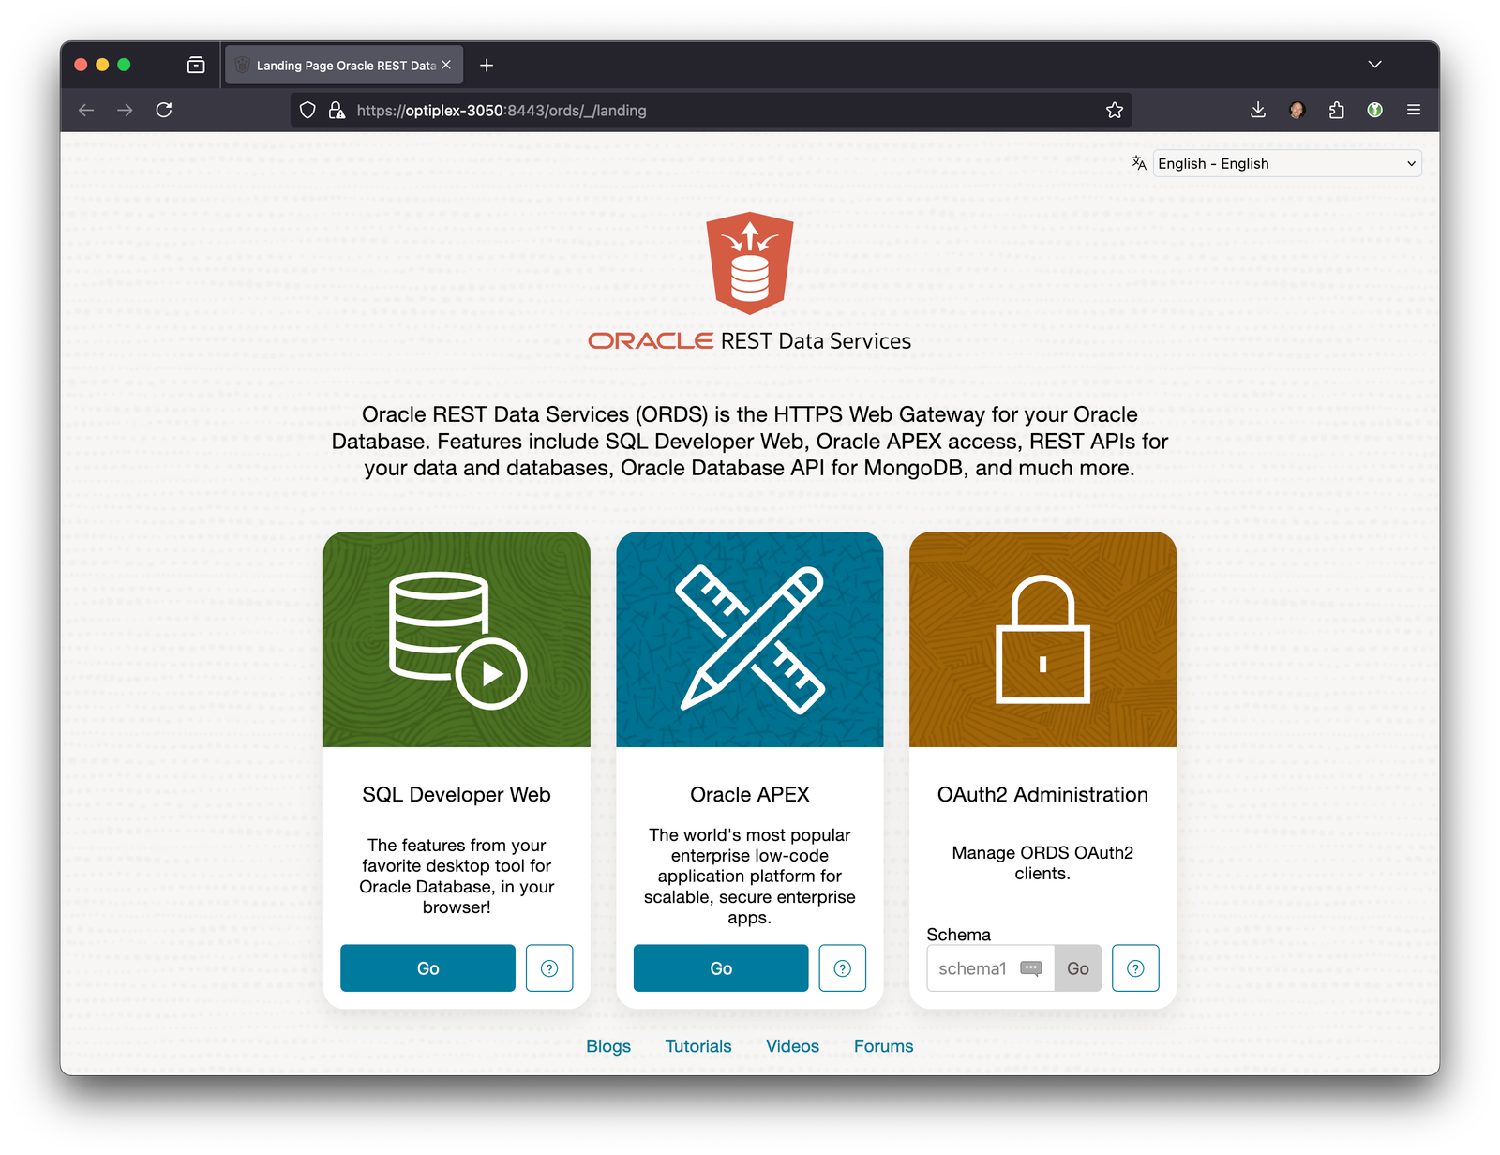Click the autofill icon in Schema field
Screen dimensions: 1500x1155
pos(1031,968)
